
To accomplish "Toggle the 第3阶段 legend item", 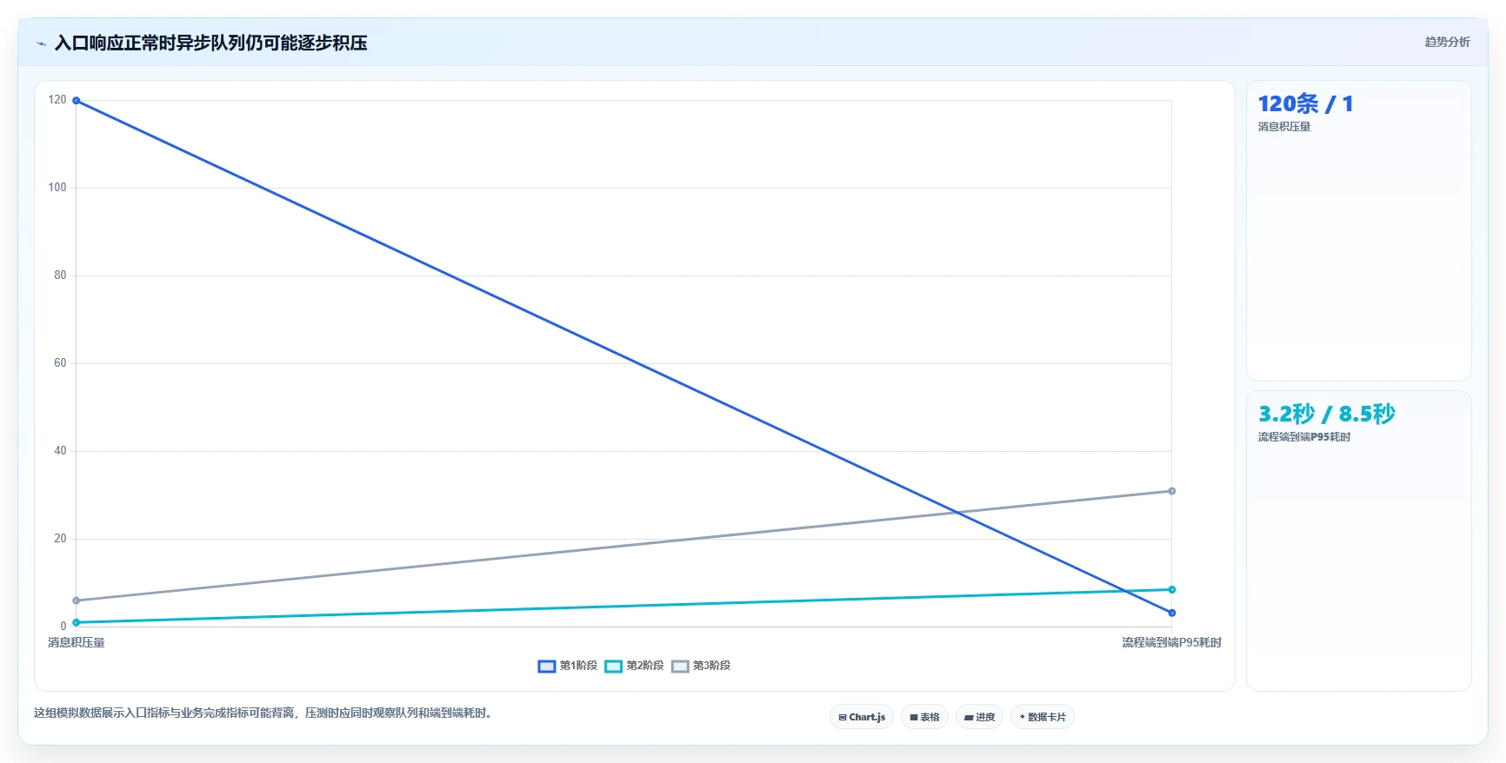I will [701, 666].
